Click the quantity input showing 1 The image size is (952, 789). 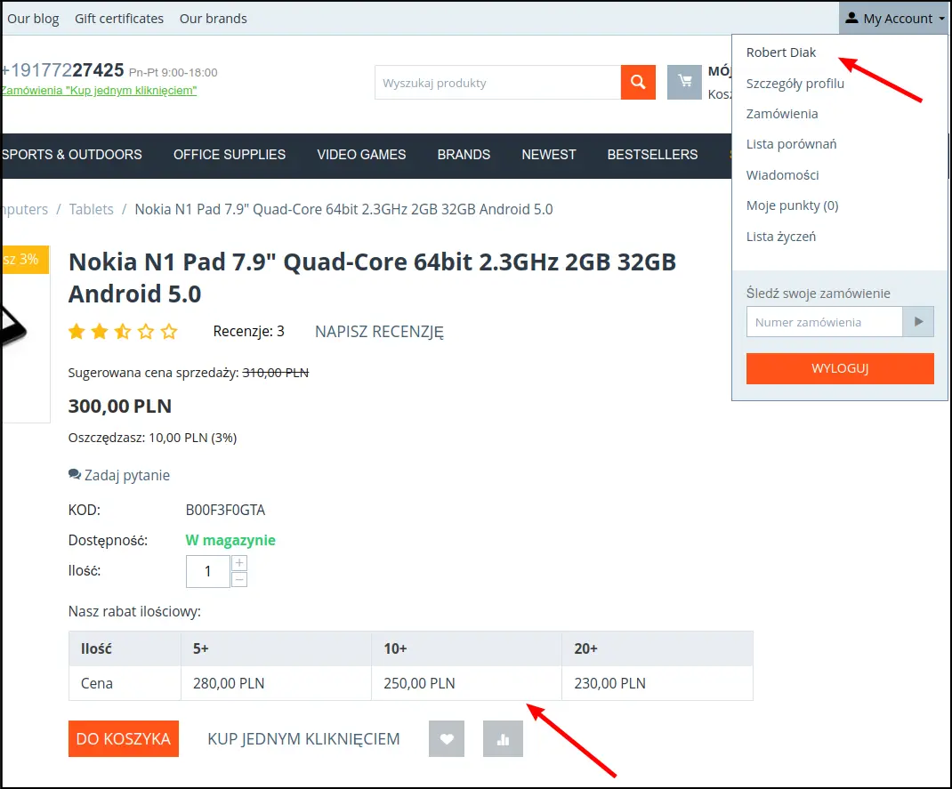207,571
